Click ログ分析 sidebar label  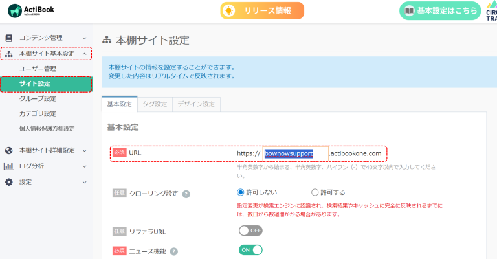(x=31, y=166)
